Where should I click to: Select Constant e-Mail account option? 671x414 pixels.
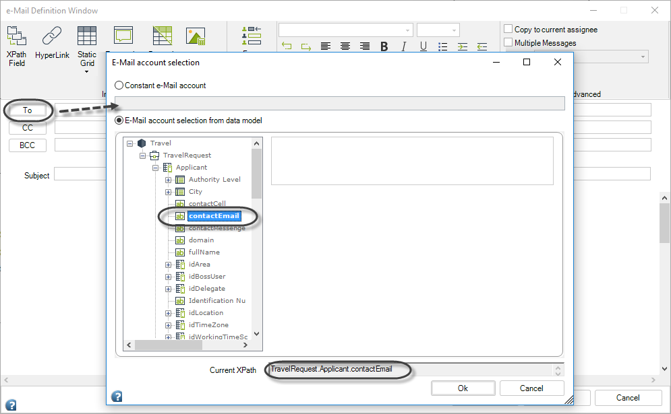(x=119, y=85)
